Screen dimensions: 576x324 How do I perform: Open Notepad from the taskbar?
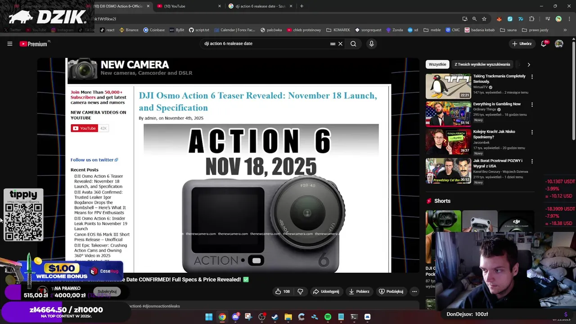click(341, 317)
